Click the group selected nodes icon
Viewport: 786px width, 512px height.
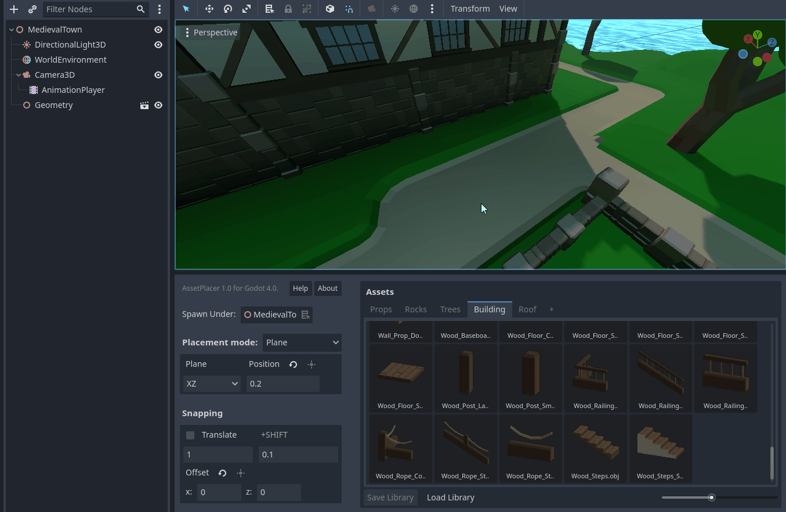pyautogui.click(x=307, y=9)
